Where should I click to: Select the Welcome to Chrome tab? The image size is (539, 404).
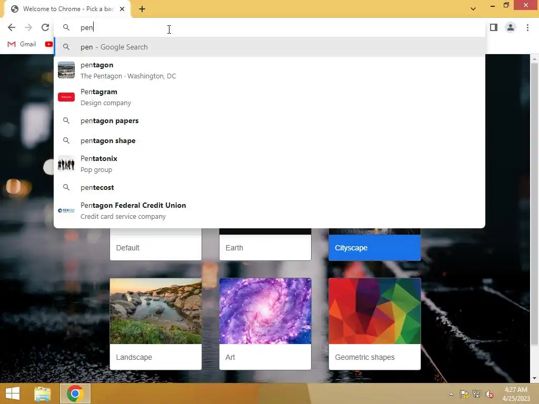pyautogui.click(x=67, y=9)
